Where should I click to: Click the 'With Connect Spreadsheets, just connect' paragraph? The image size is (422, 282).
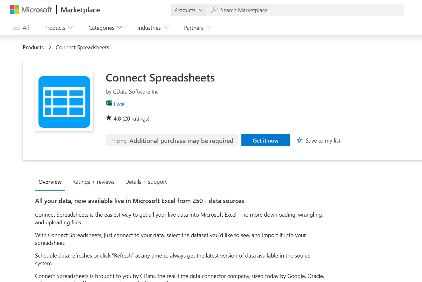[170, 239]
